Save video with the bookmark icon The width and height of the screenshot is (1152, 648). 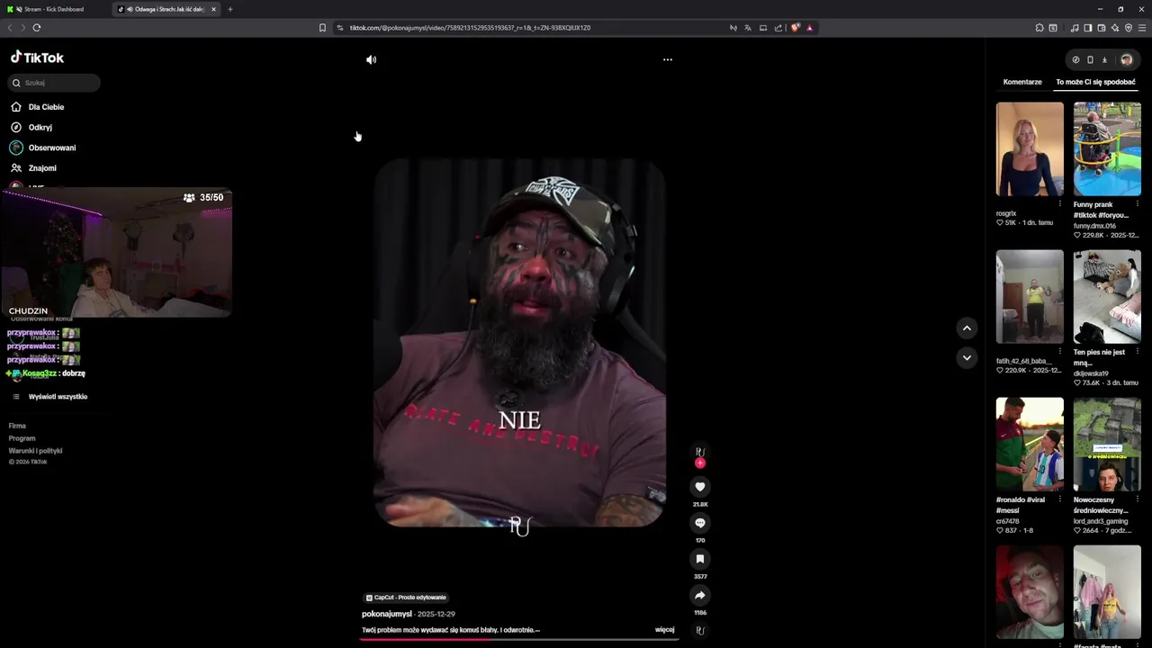700,559
